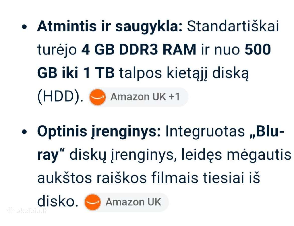Click the Amazon logo beside (HDD).
Viewport: 294px width, 226px height.
(x=98, y=97)
